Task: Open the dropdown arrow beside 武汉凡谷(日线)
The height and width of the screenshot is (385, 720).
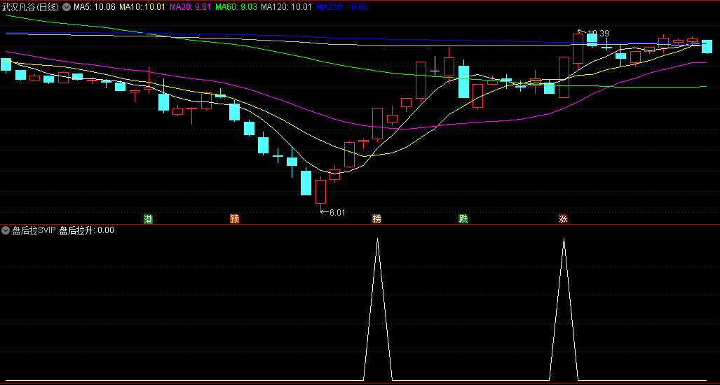Action: tap(66, 7)
